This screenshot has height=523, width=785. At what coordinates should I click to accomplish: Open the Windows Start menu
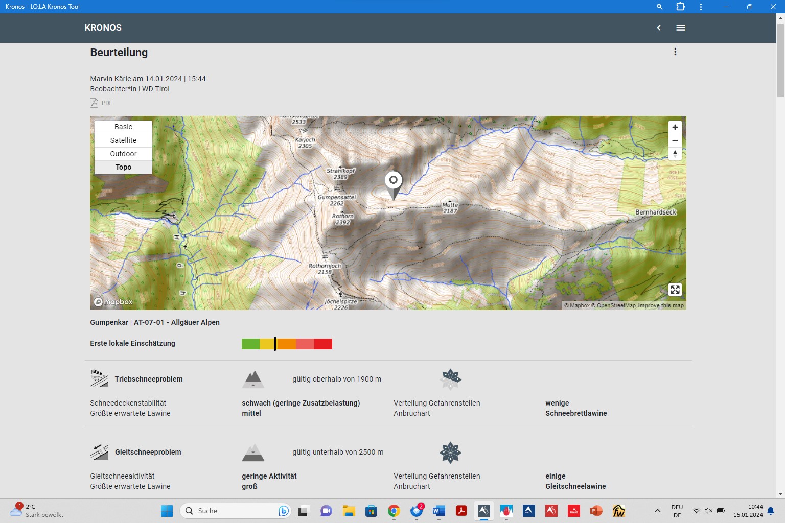[167, 511]
